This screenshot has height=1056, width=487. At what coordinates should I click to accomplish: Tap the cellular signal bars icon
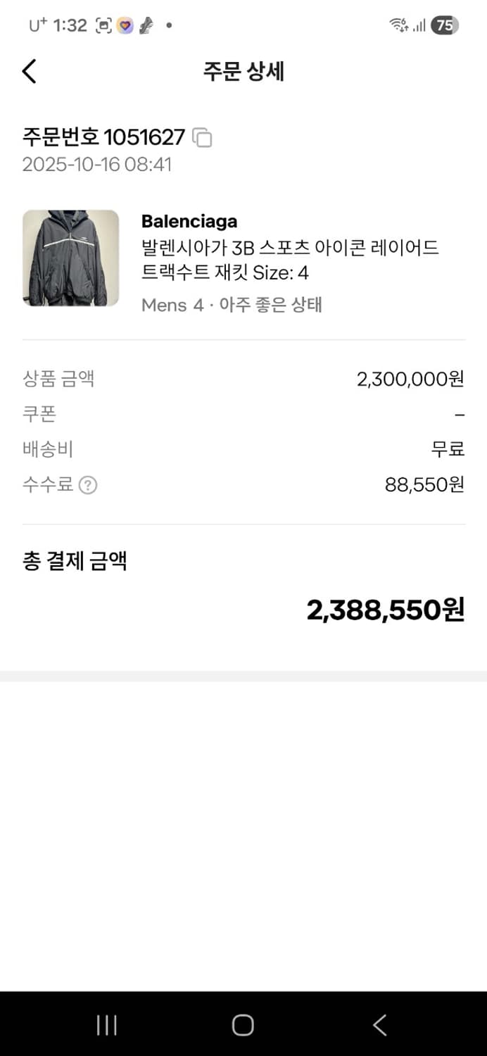pos(417,25)
